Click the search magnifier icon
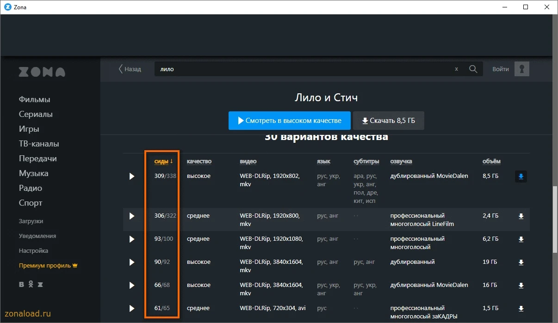The width and height of the screenshot is (558, 323). tap(473, 69)
